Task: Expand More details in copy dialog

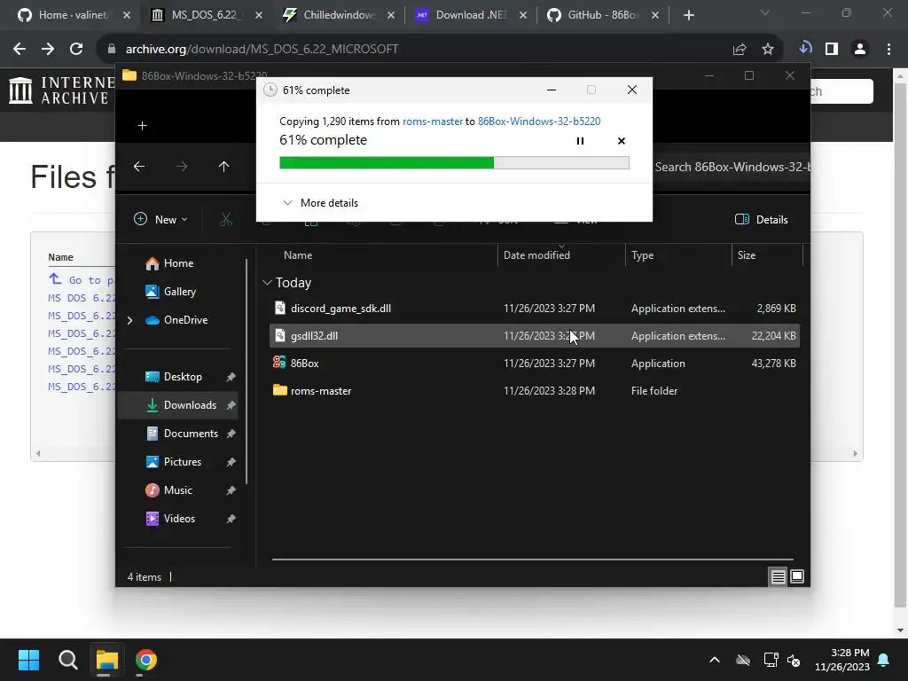Action: click(x=320, y=203)
